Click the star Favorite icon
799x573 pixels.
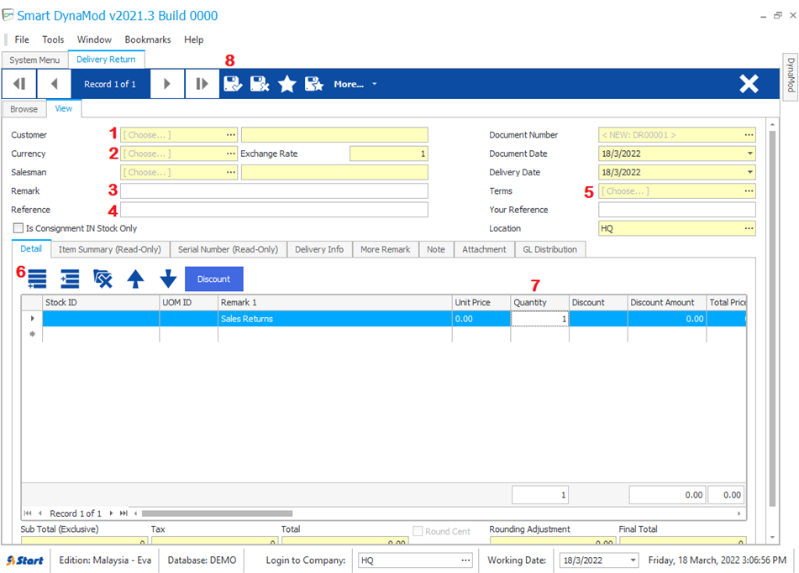[287, 84]
